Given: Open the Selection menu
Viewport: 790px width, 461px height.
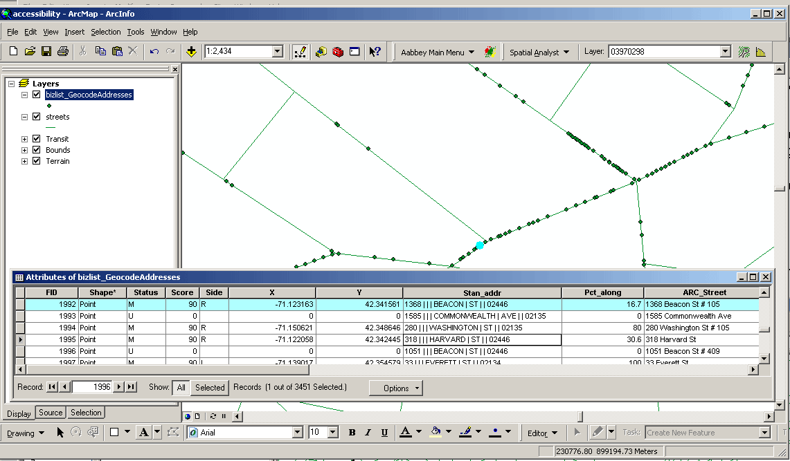Looking at the screenshot, I should point(106,32).
